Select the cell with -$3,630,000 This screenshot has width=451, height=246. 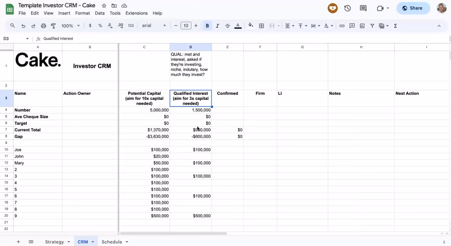(144, 136)
